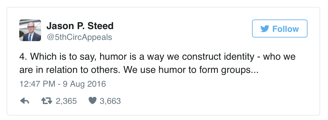Viewport: 328px width, 120px height.
Task: Open Jason P. Steed's profile photo
Action: pos(30,30)
